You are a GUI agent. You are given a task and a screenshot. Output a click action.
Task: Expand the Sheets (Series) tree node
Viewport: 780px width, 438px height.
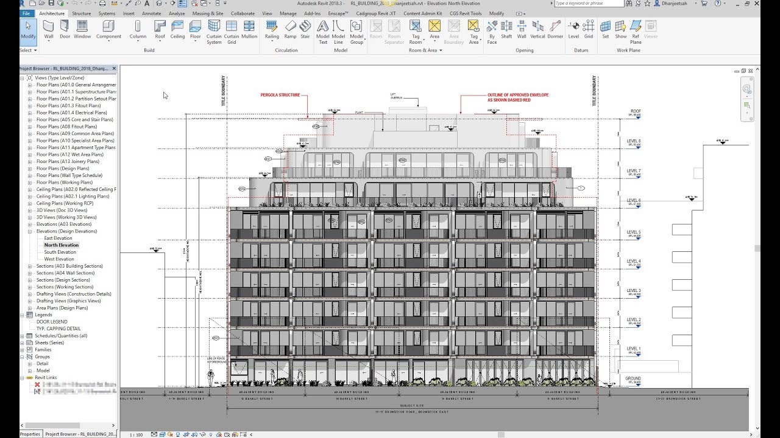23,342
